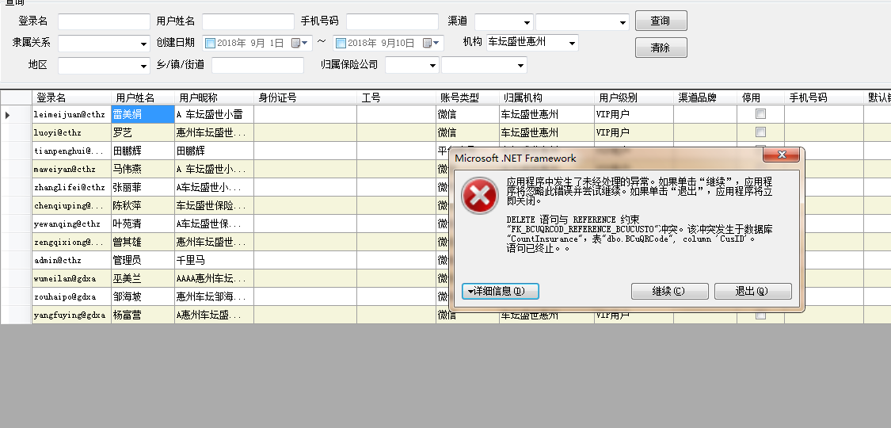
Task: Select the name cell 曾其雄
Action: click(x=143, y=242)
